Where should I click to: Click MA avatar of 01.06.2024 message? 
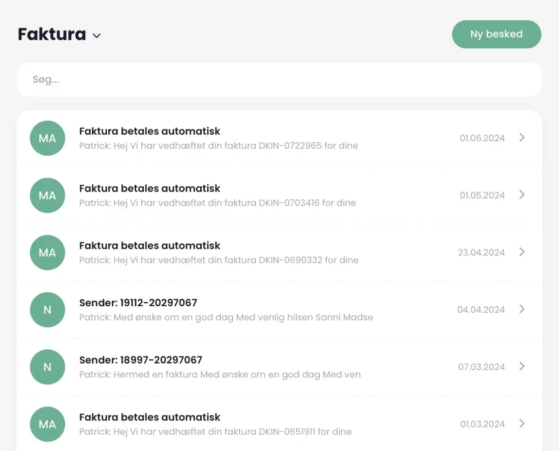click(x=47, y=138)
